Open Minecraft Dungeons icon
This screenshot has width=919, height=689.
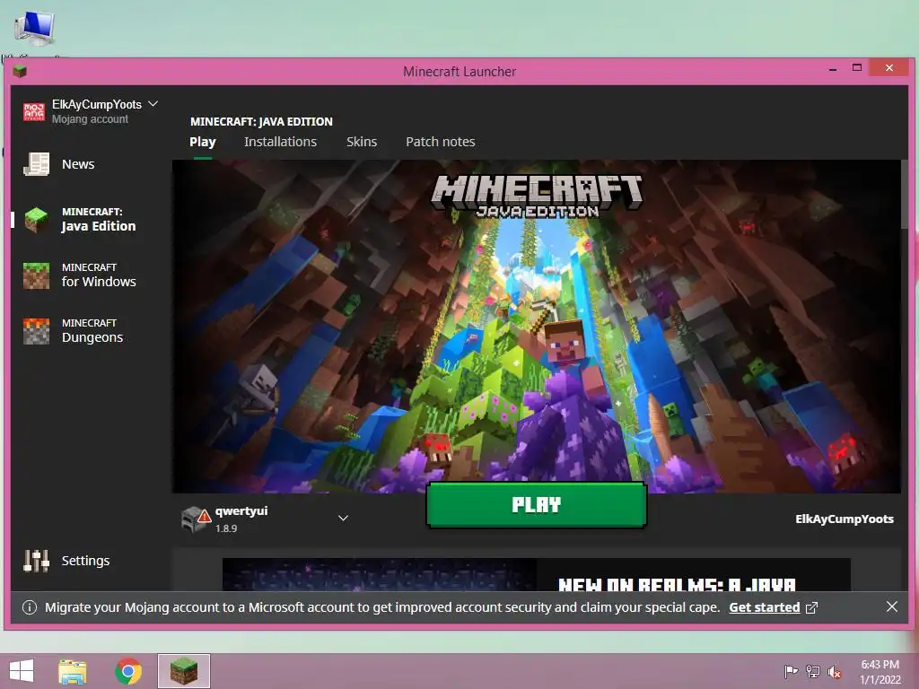36,331
